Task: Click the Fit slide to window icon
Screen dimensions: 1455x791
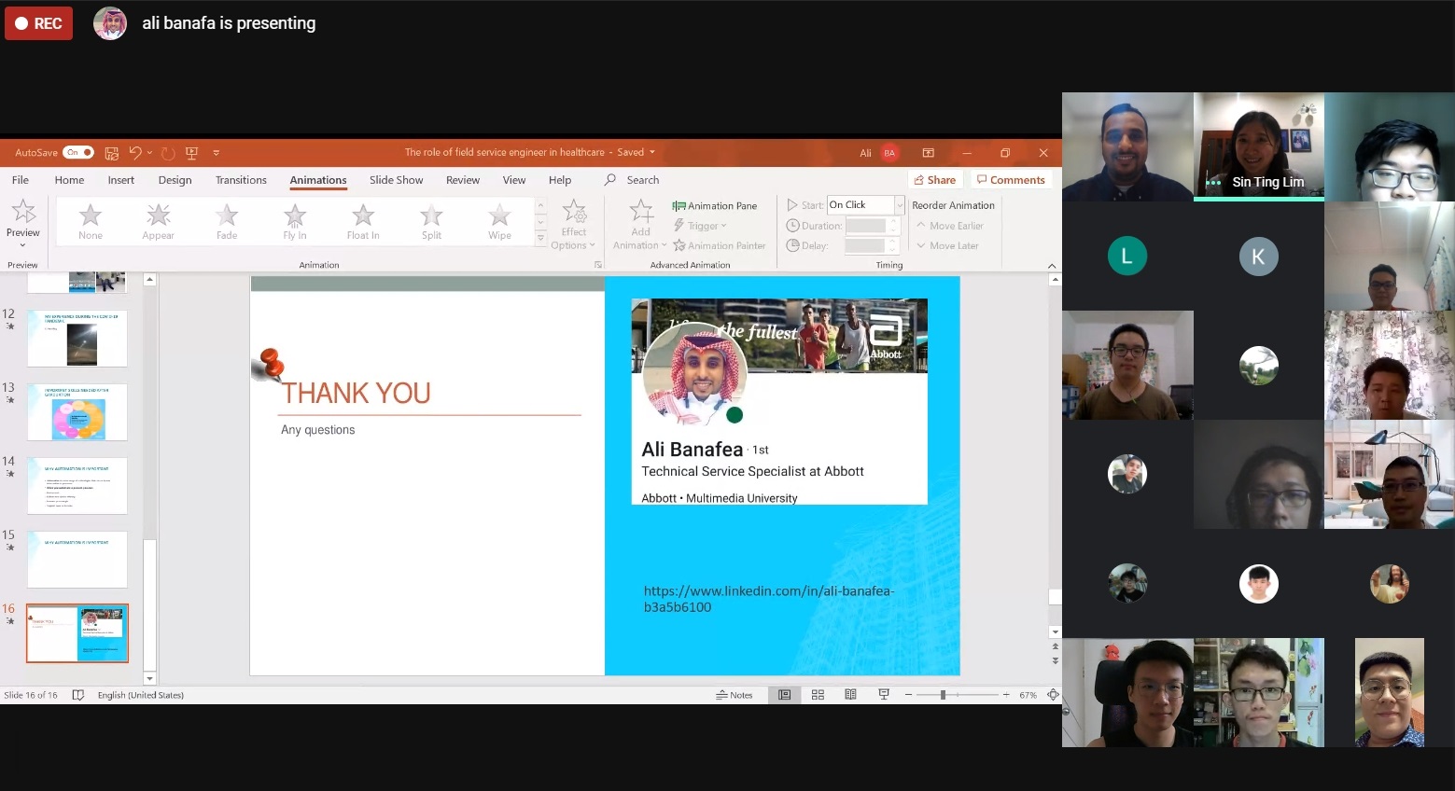Action: 1053,695
